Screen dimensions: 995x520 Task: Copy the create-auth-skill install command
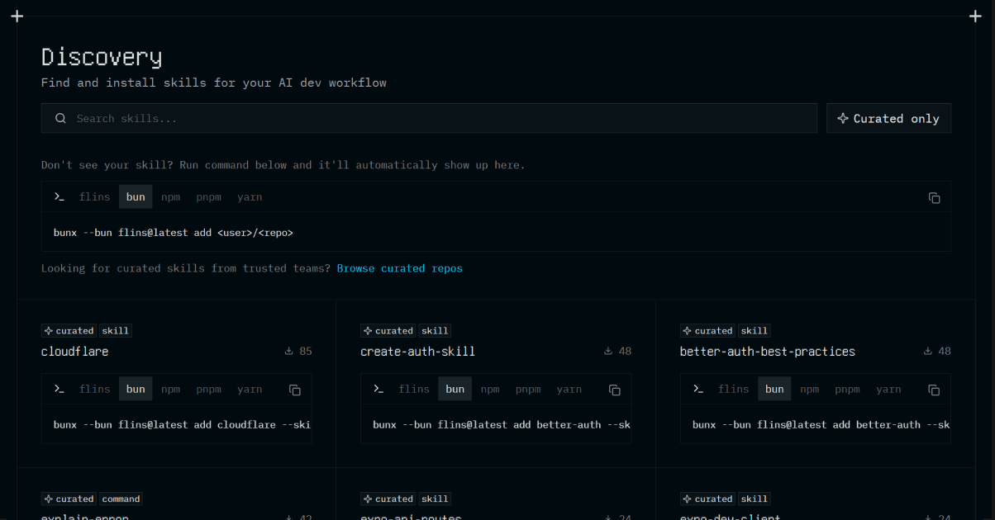(614, 390)
